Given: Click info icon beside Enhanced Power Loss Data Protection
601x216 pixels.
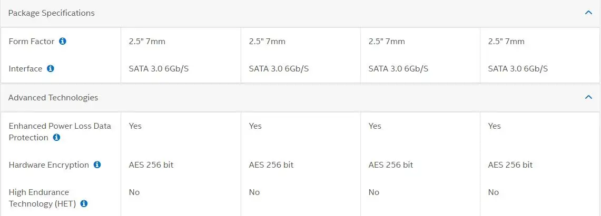Looking at the screenshot, I should pos(56,138).
